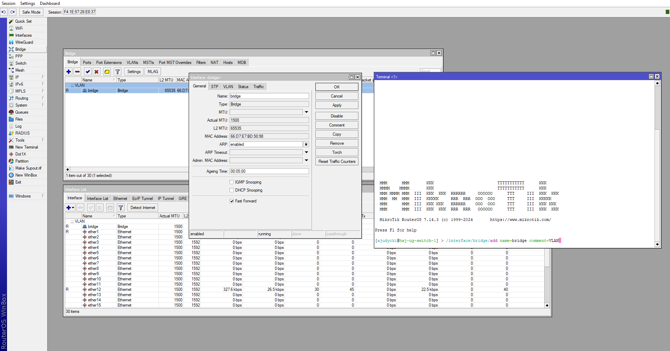Open New WinBox from the sidebar
This screenshot has width=670, height=351.
coord(26,175)
